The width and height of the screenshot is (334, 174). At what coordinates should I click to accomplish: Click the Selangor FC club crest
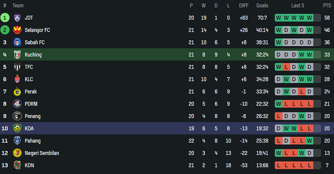(17, 30)
